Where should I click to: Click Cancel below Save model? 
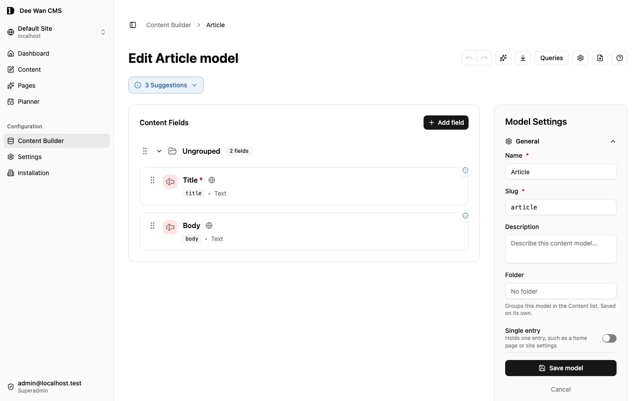[561, 389]
